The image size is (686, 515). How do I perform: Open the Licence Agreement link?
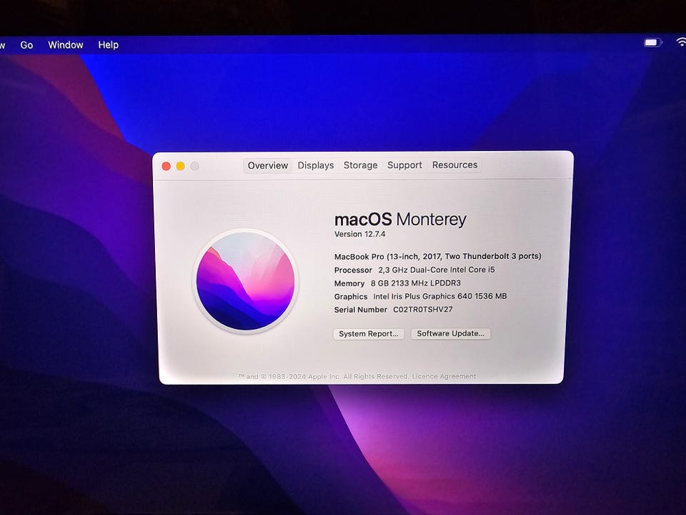[444, 376]
